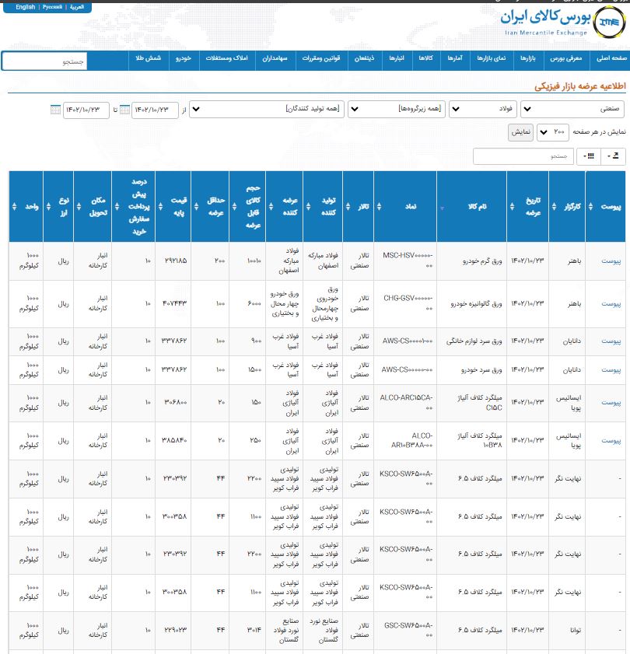630x654 pixels.
Task: Sort by درصد پیش پرداخت column arrows
Action: 117,206
